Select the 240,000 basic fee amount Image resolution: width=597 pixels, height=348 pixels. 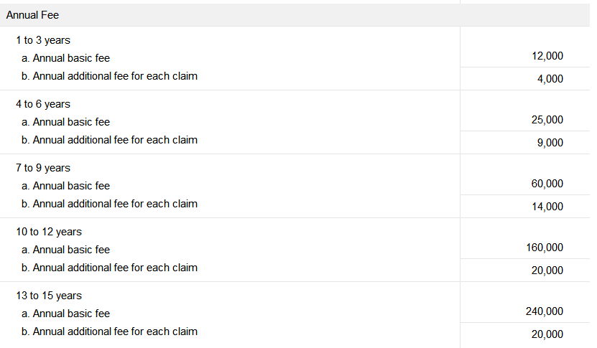pos(545,311)
